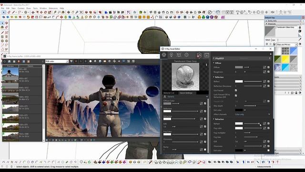This screenshot has height=172, width=305.
Task: Toggle Lock Fresnel IOR to Refraction IOR checkbox
Action: (x=236, y=96)
